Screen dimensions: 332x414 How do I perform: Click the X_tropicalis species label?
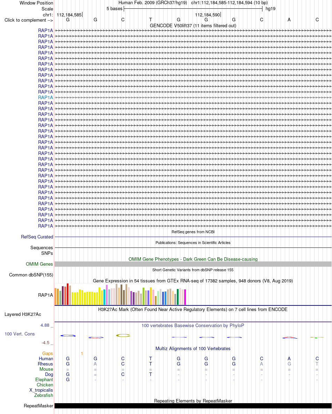41,390
